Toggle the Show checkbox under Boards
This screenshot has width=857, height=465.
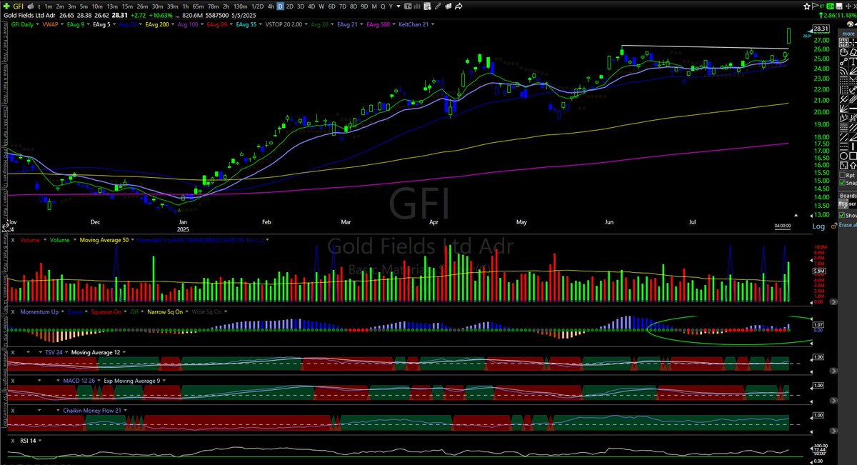point(843,215)
